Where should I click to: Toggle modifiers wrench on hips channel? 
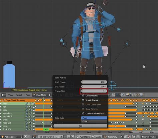pos(27,107)
